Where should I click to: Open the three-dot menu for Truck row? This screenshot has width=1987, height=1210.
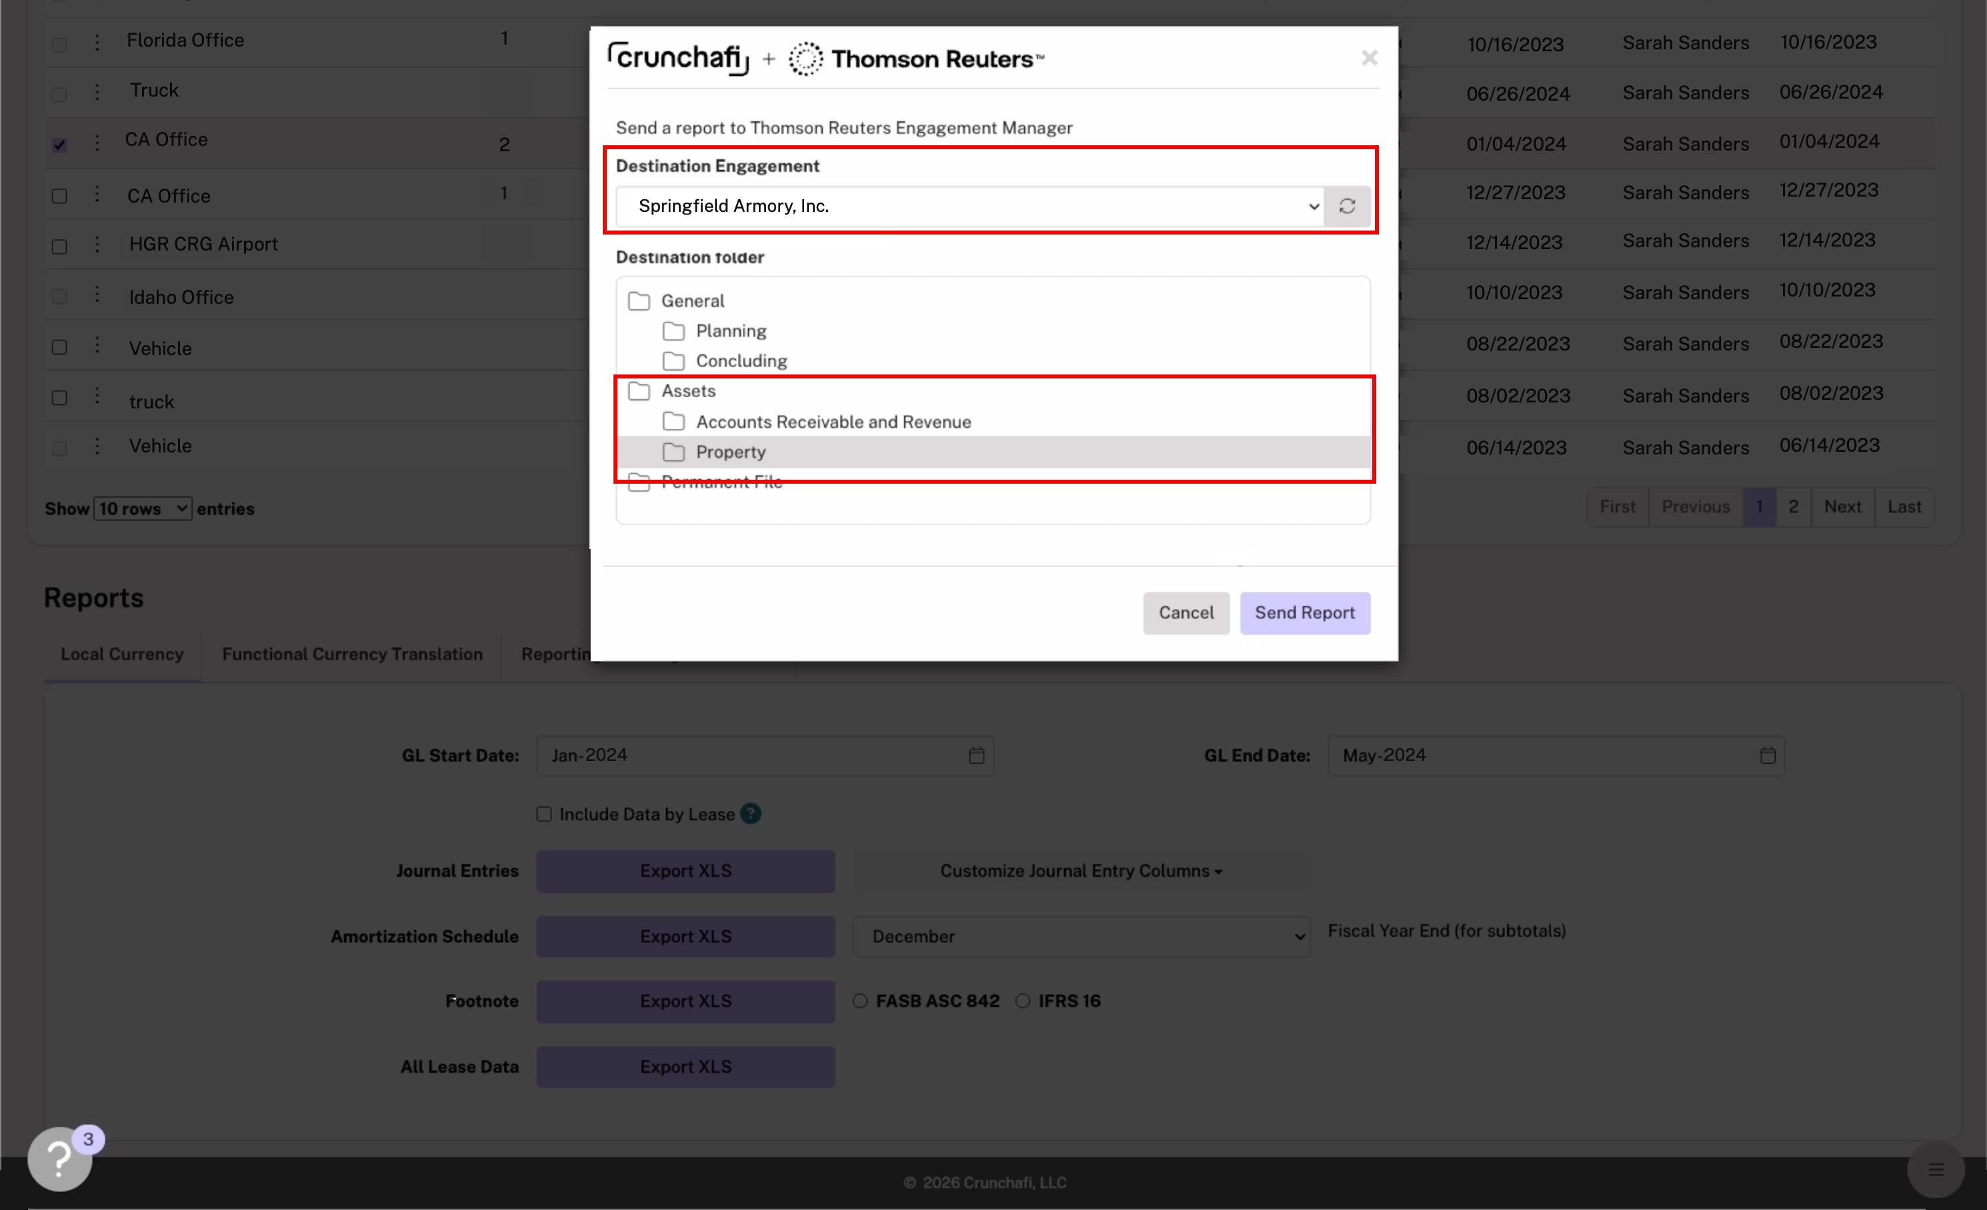97,92
